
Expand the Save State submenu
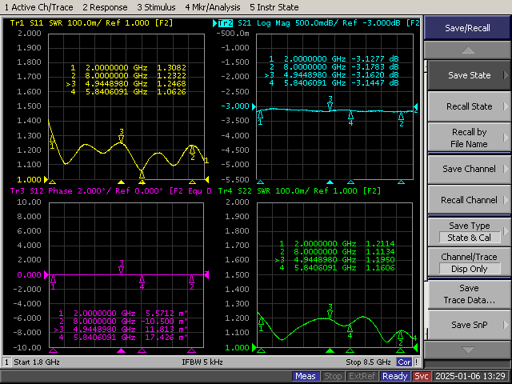coord(469,75)
